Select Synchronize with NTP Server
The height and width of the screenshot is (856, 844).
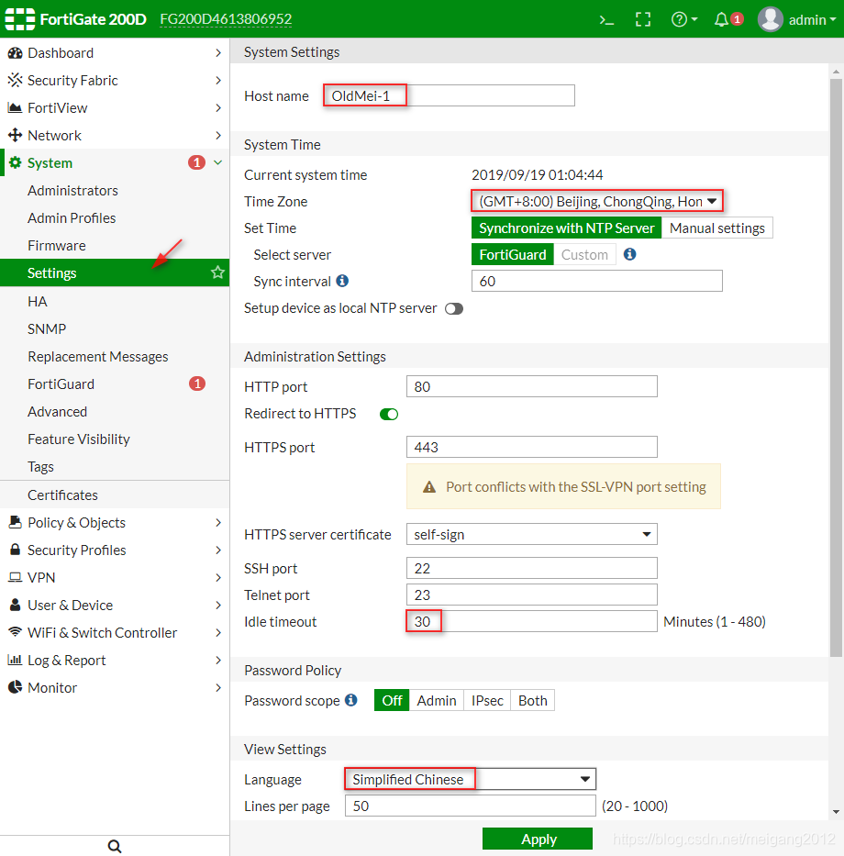click(x=566, y=228)
